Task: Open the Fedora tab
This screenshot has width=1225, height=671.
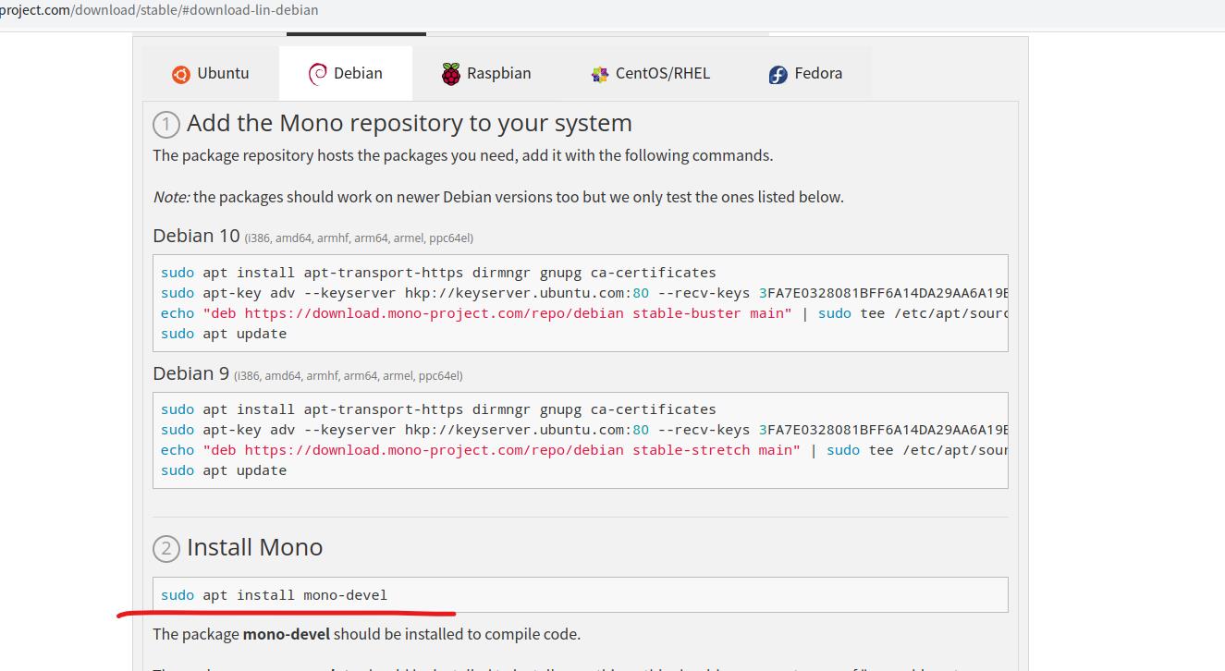Action: coord(805,73)
